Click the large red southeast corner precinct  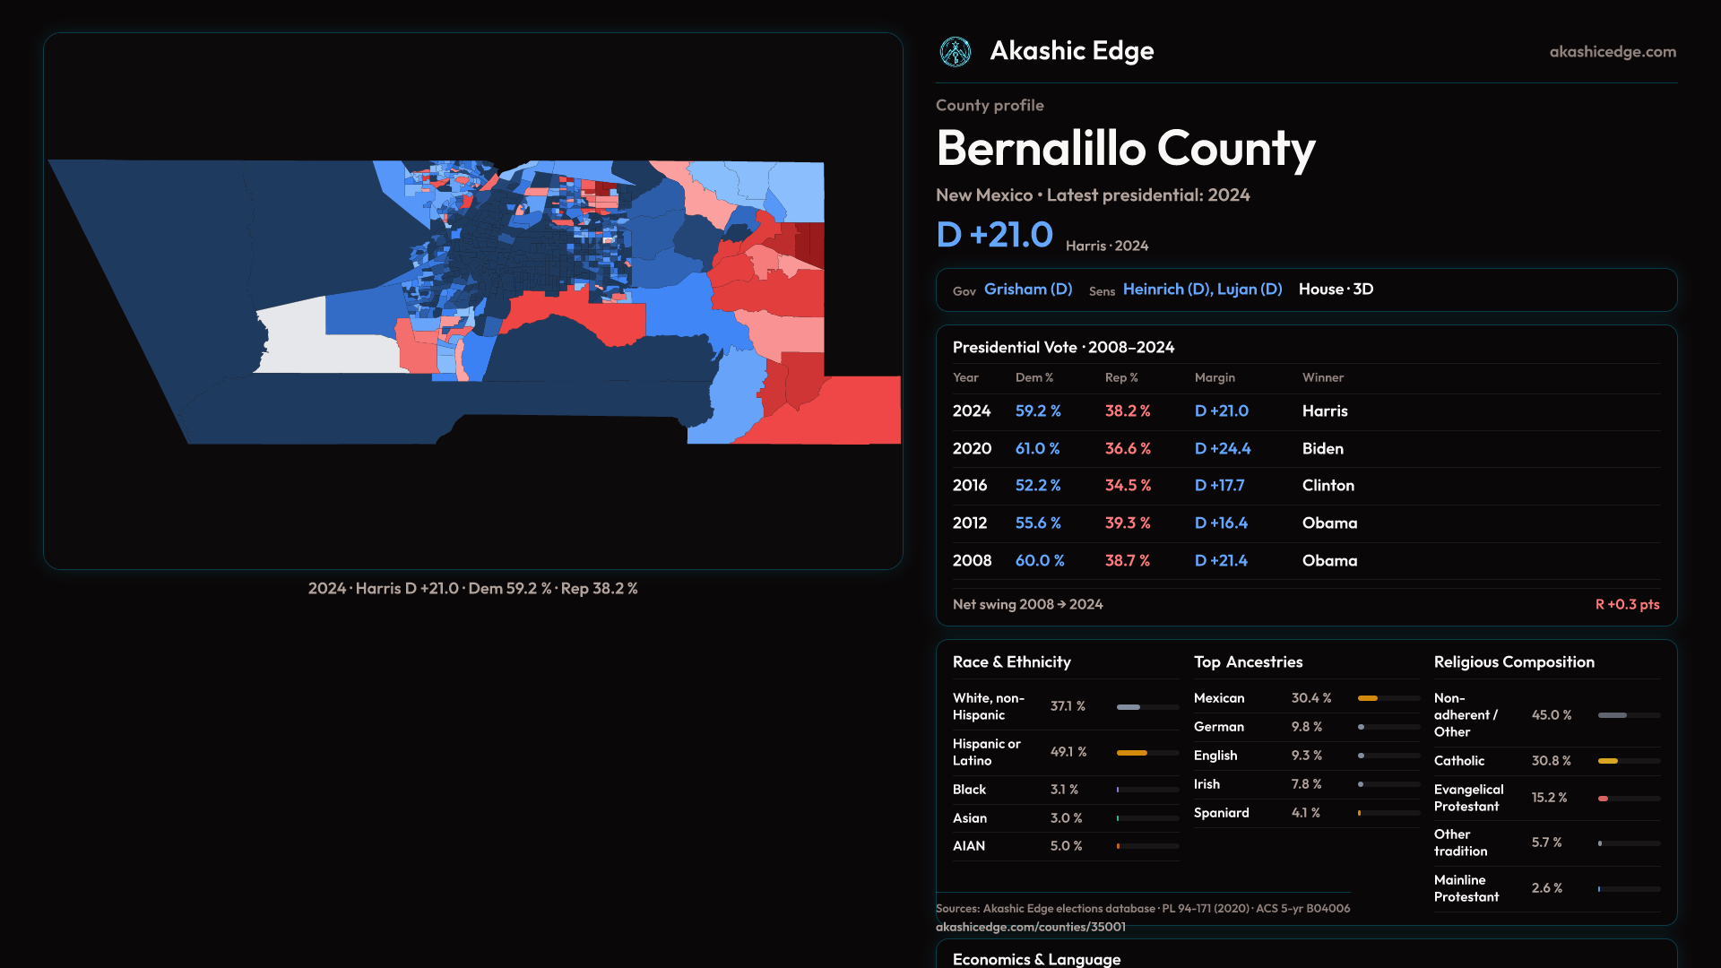coord(852,412)
